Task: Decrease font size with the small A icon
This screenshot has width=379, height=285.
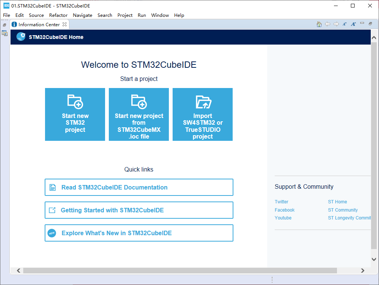Action: click(x=345, y=24)
